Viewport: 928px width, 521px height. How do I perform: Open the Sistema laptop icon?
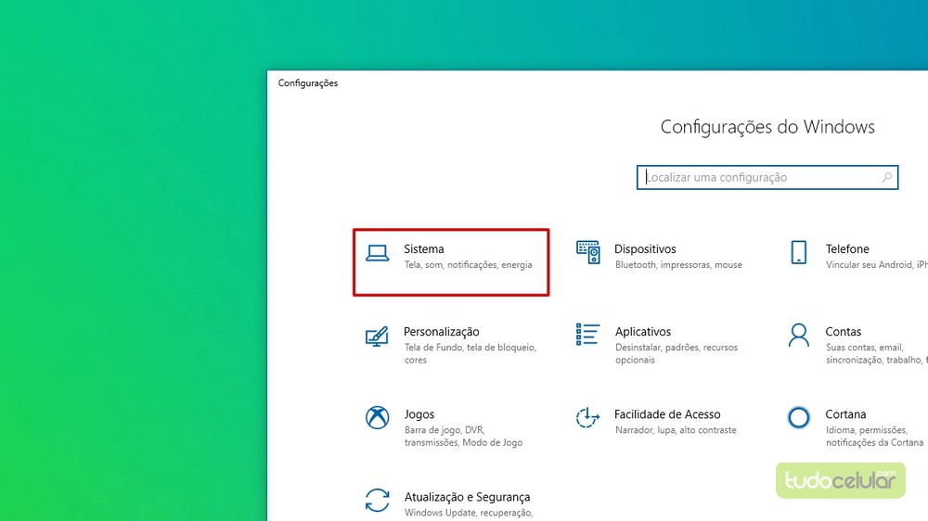[377, 253]
